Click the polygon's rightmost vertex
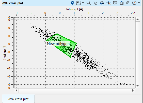 coord(76,43)
